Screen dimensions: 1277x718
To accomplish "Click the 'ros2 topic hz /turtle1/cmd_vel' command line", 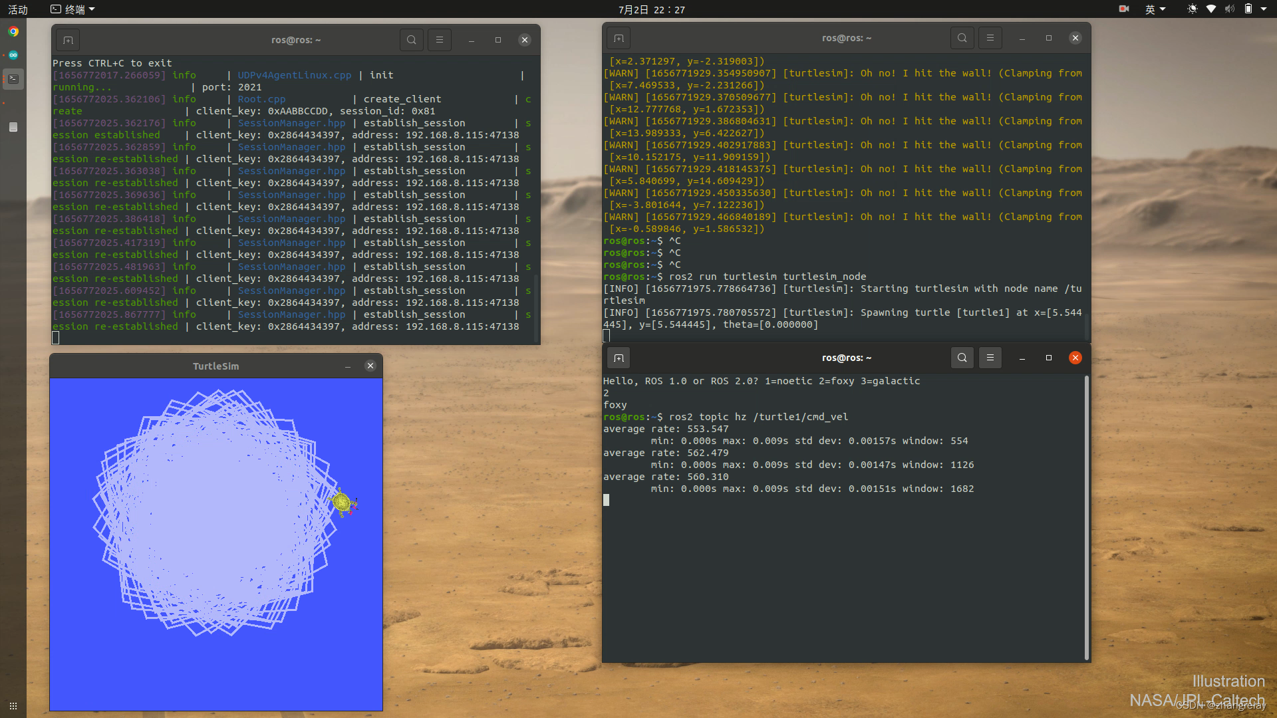I will (758, 417).
